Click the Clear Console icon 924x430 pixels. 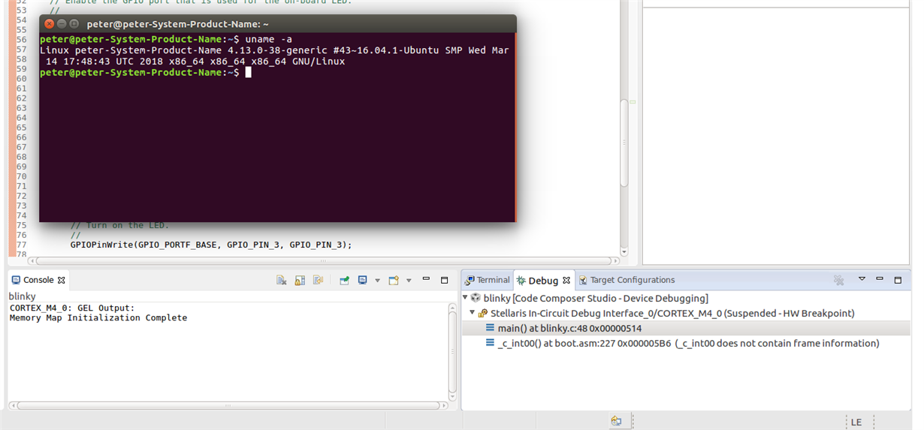281,281
